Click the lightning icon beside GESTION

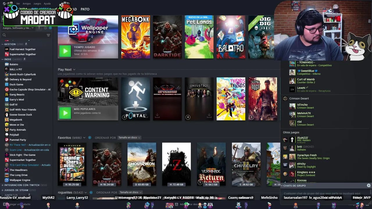point(26,44)
